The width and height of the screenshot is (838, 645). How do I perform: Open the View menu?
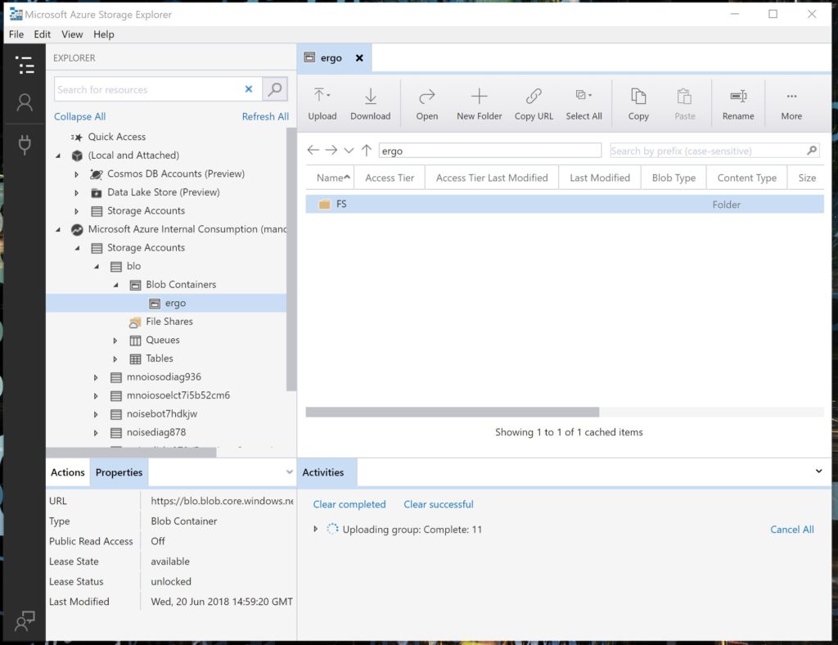72,34
